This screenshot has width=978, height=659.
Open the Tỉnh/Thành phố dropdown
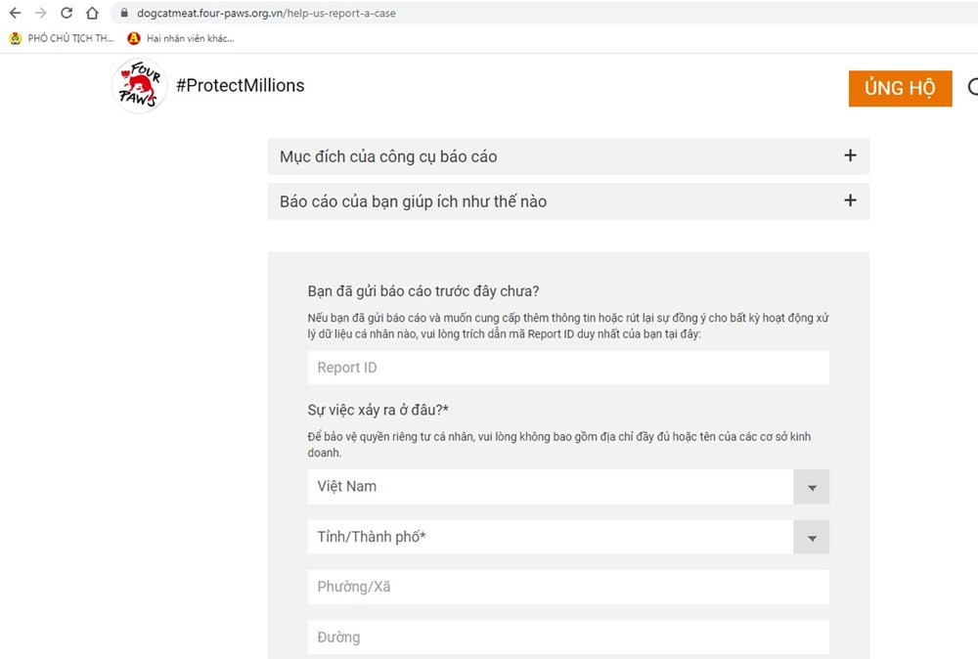pyautogui.click(x=568, y=537)
